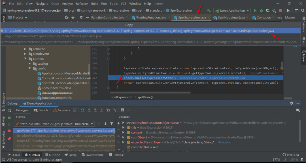Viewport: 306px width, 163px height.
Task: Run DemoApplication with coverage
Action: (268, 10)
